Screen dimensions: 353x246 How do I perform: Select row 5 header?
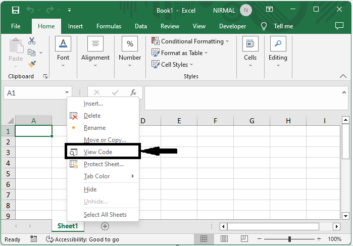click(x=8, y=174)
